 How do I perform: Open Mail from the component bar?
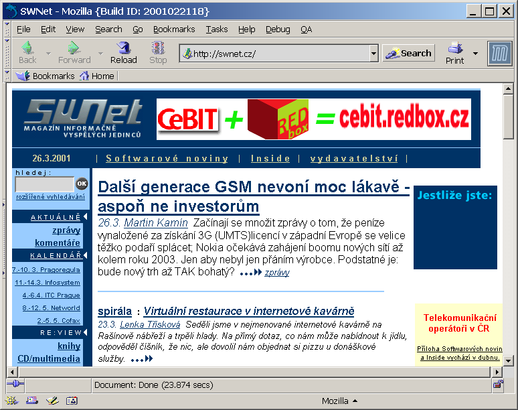[32, 401]
